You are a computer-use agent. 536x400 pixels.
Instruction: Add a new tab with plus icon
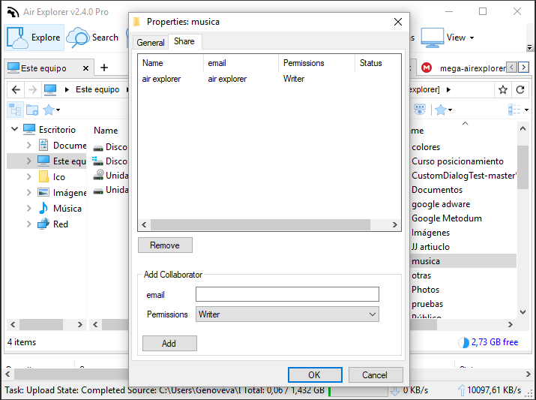[x=104, y=68]
